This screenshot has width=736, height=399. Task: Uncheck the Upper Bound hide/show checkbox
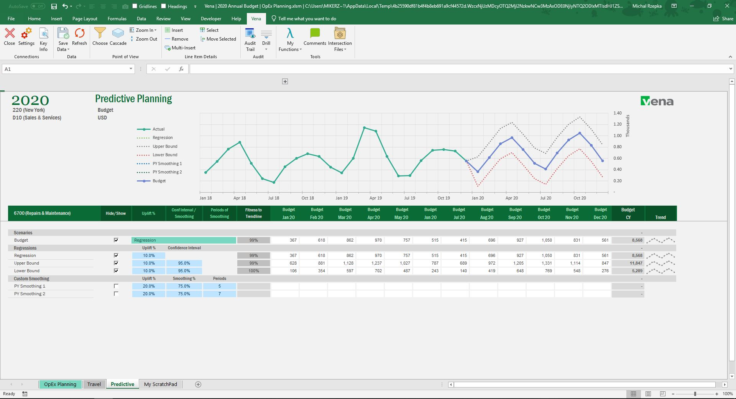(x=116, y=263)
